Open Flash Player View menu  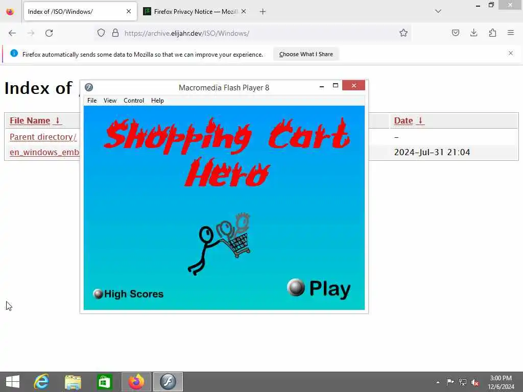click(x=110, y=101)
